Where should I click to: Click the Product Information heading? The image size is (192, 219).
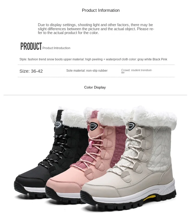tap(101, 10)
